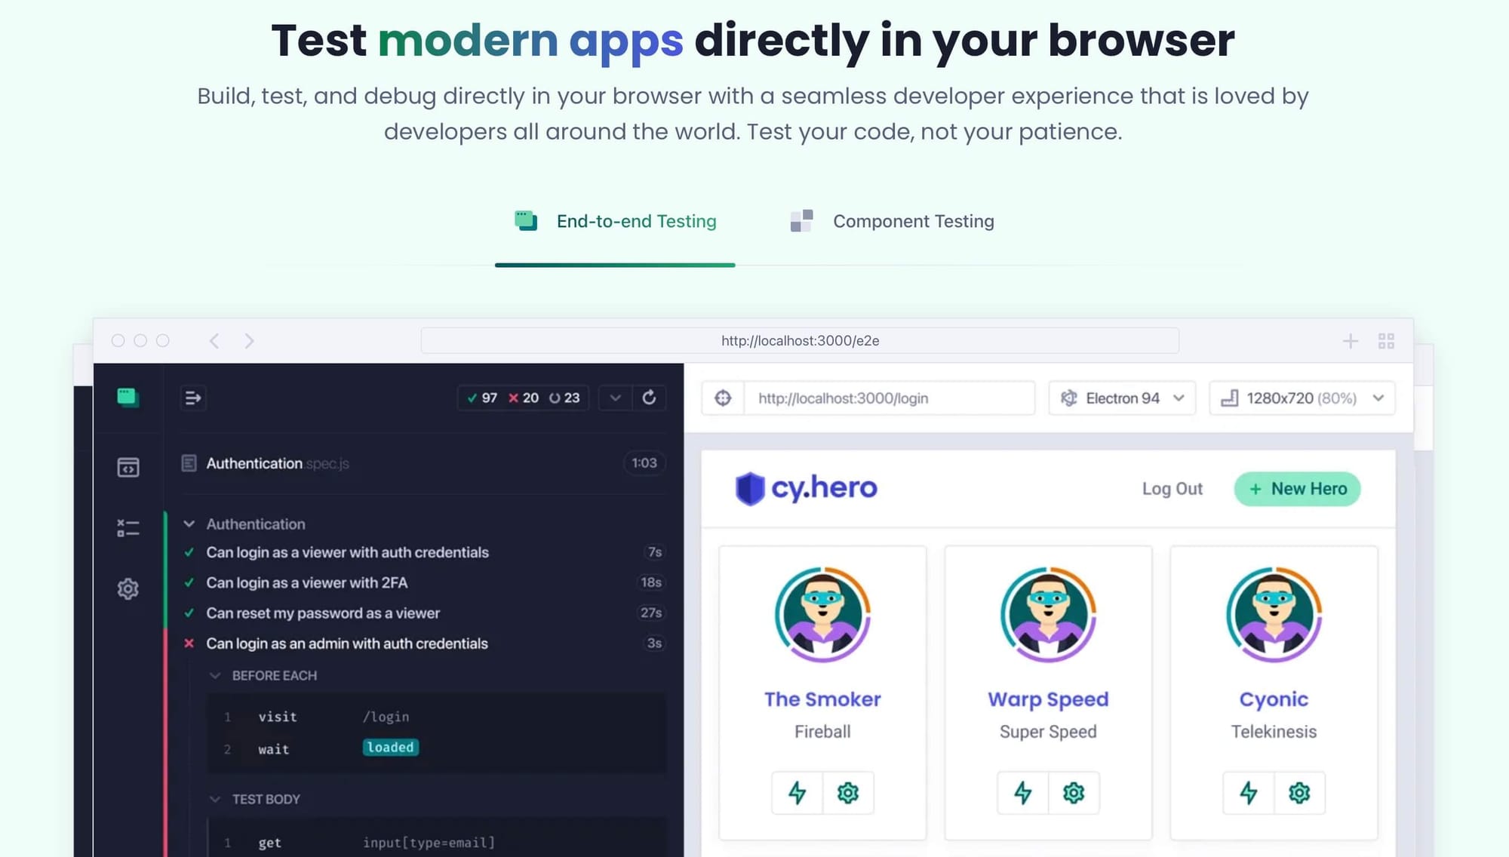Open the Electron 94 browser dropdown
1509x857 pixels.
point(1122,398)
